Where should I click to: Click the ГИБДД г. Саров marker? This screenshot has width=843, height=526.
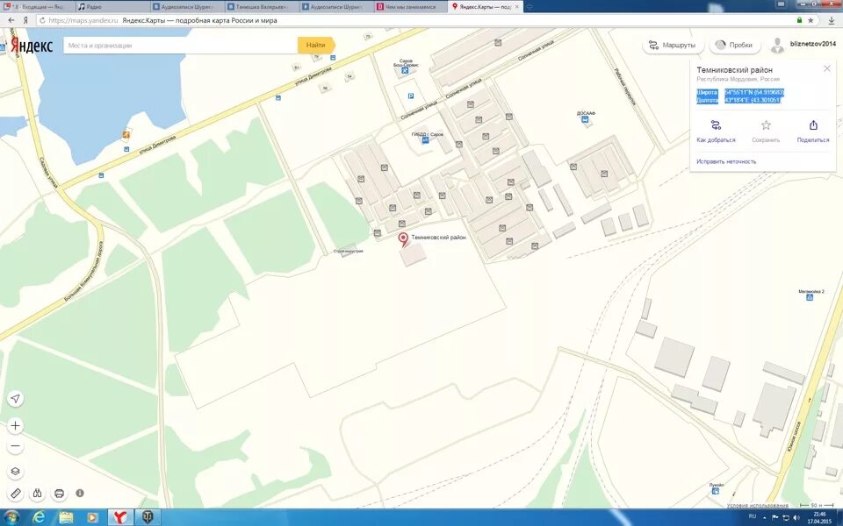click(x=425, y=140)
